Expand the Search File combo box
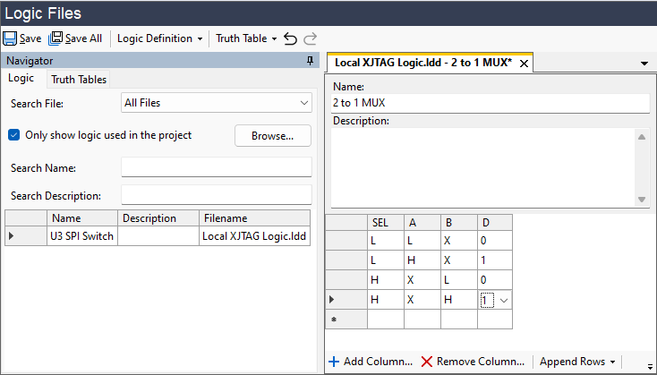This screenshot has height=375, width=657. click(303, 103)
